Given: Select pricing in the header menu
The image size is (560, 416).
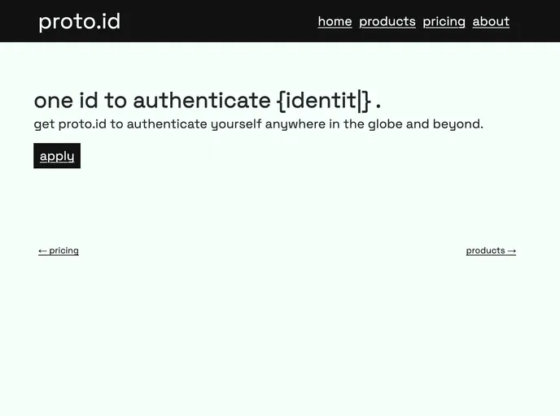Looking at the screenshot, I should click(444, 21).
